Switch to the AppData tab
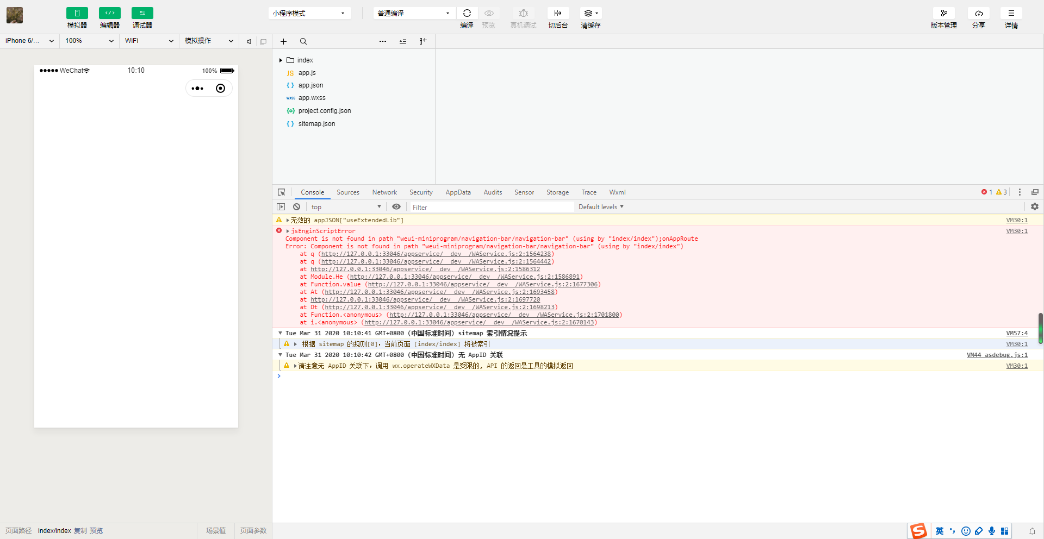1044x539 pixels. coord(458,192)
